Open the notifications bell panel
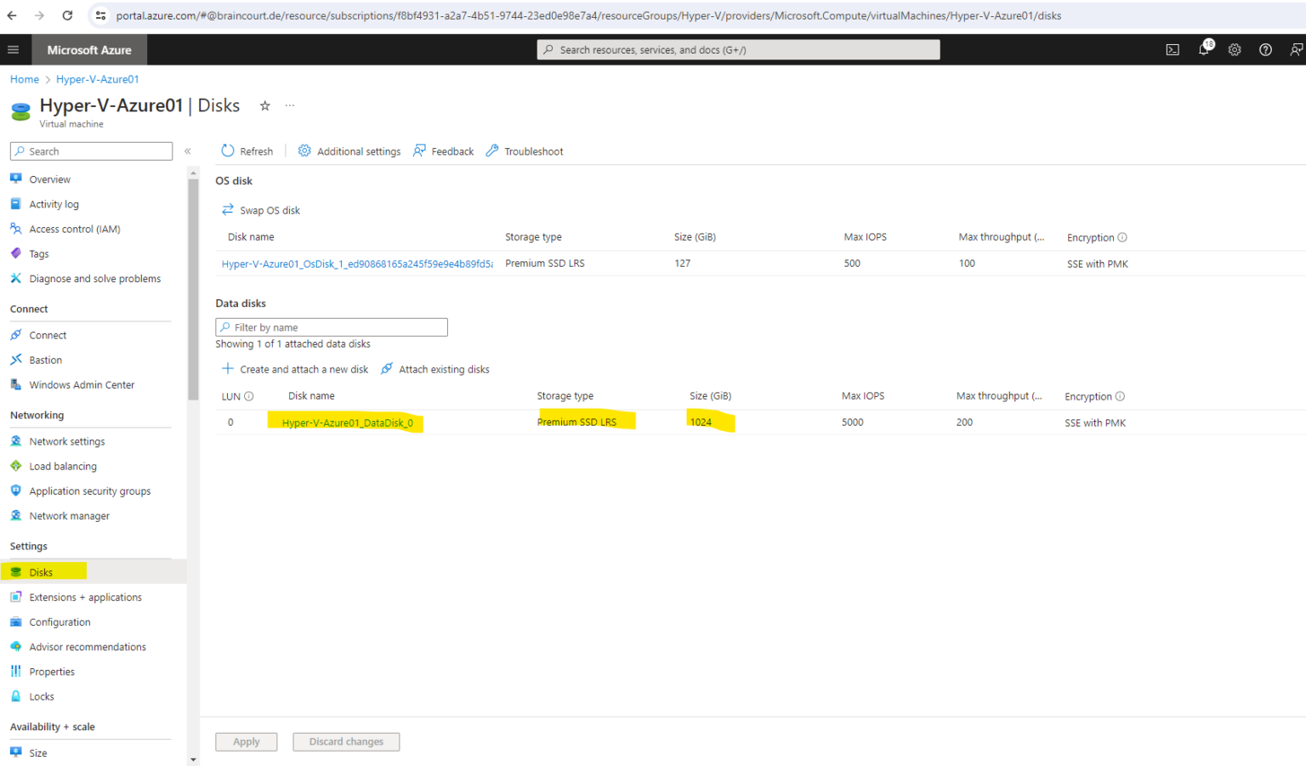This screenshot has width=1306, height=766. 1203,49
